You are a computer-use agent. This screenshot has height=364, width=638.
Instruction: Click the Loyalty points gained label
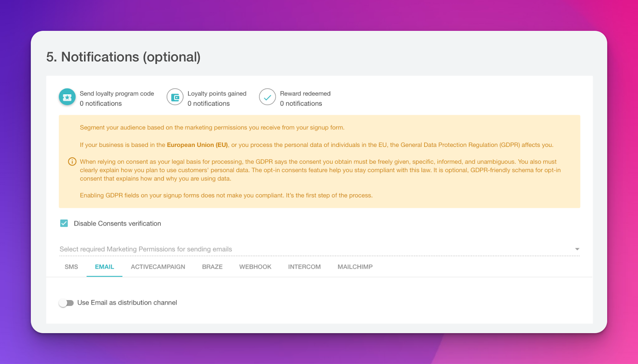click(217, 93)
